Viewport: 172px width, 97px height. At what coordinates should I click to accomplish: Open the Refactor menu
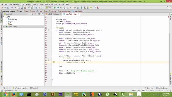tap(35, 4)
